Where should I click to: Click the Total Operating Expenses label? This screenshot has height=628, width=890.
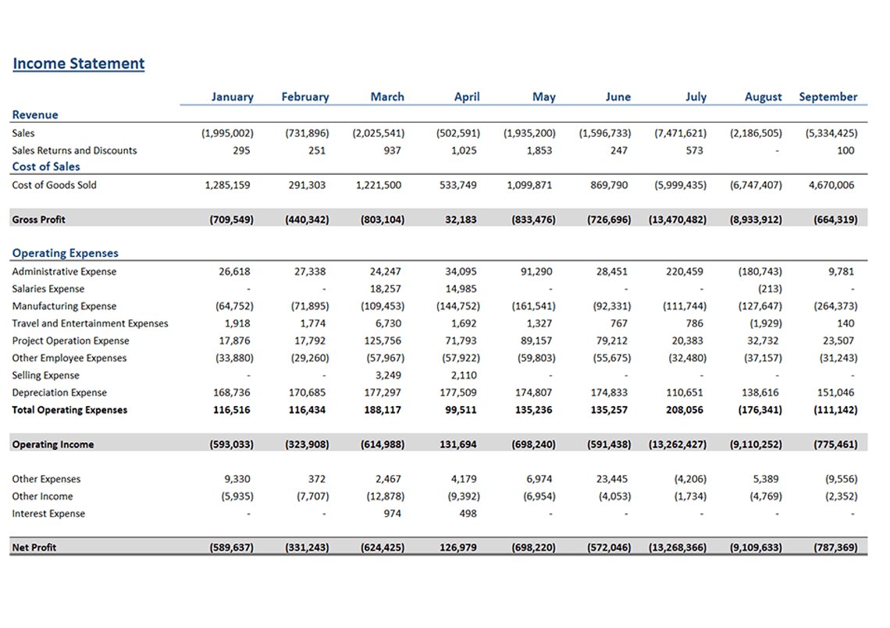pyautogui.click(x=69, y=410)
